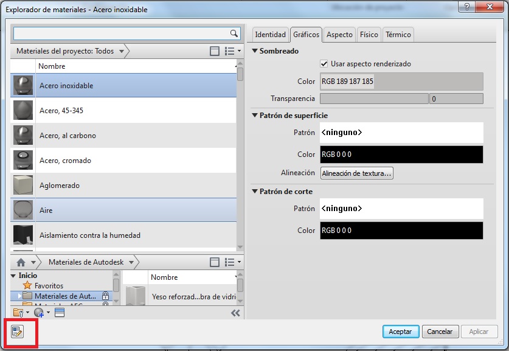This screenshot has height=351, width=509.
Task: Click 'Alineación de textura...' button
Action: (357, 173)
